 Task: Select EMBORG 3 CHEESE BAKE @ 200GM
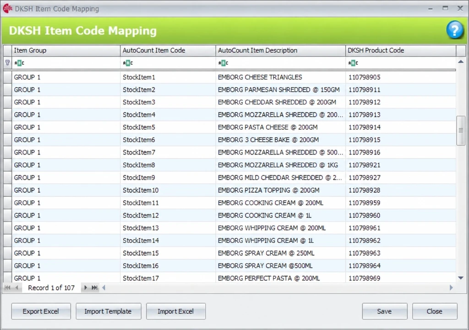pos(281,140)
